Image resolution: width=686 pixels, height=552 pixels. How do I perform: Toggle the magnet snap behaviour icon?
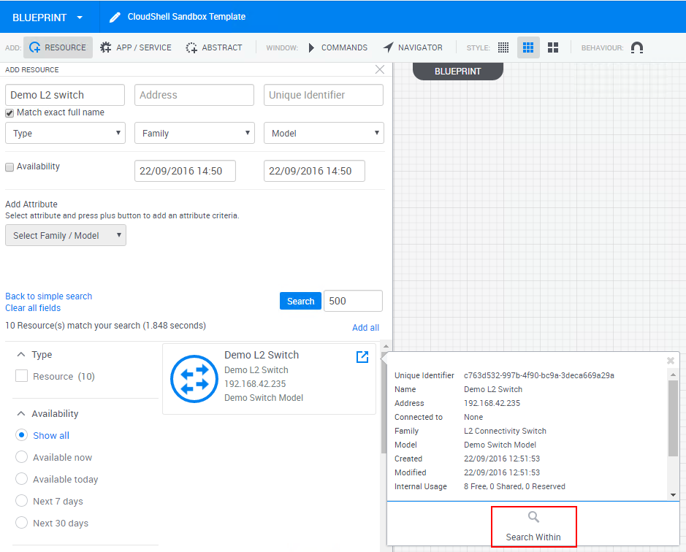637,47
